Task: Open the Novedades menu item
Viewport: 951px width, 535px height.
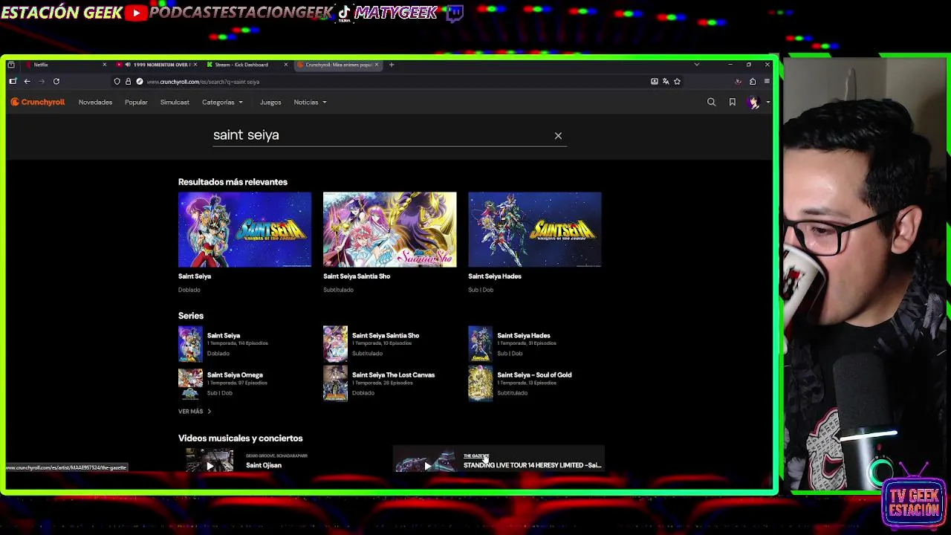Action: coord(95,103)
